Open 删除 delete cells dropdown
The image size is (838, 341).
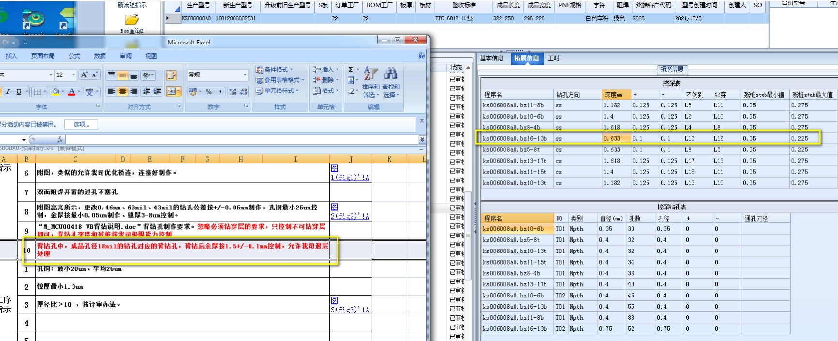[326, 80]
